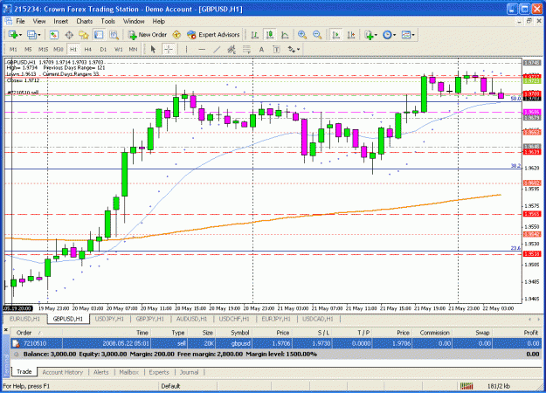Image resolution: width=546 pixels, height=393 pixels.
Task: Select the arrow cursor tool
Action: pyautogui.click(x=153, y=50)
